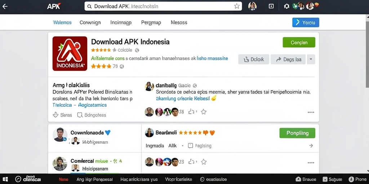Click the blue Yolola button

pos(306,23)
